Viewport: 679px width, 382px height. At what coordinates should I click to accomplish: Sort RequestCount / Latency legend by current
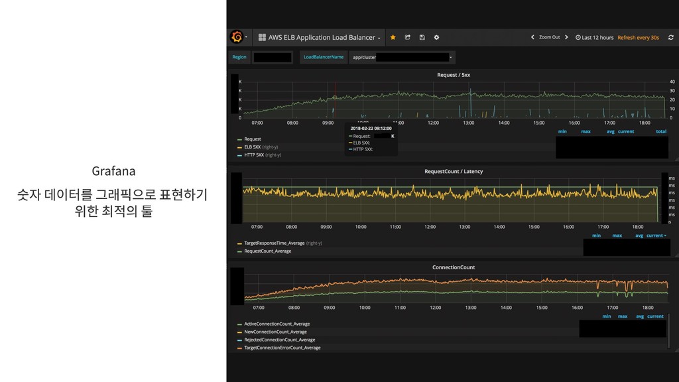pos(656,235)
